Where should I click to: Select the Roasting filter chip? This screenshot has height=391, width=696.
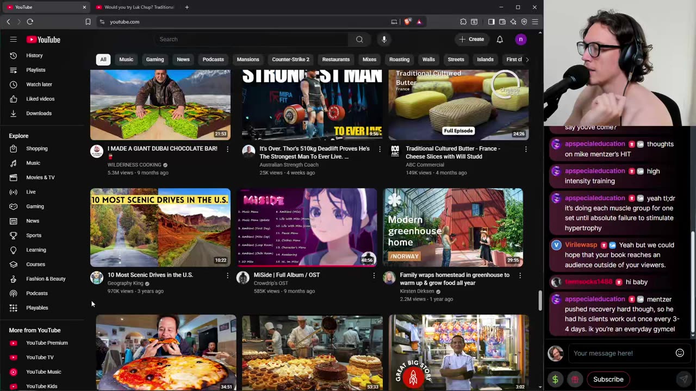click(399, 59)
